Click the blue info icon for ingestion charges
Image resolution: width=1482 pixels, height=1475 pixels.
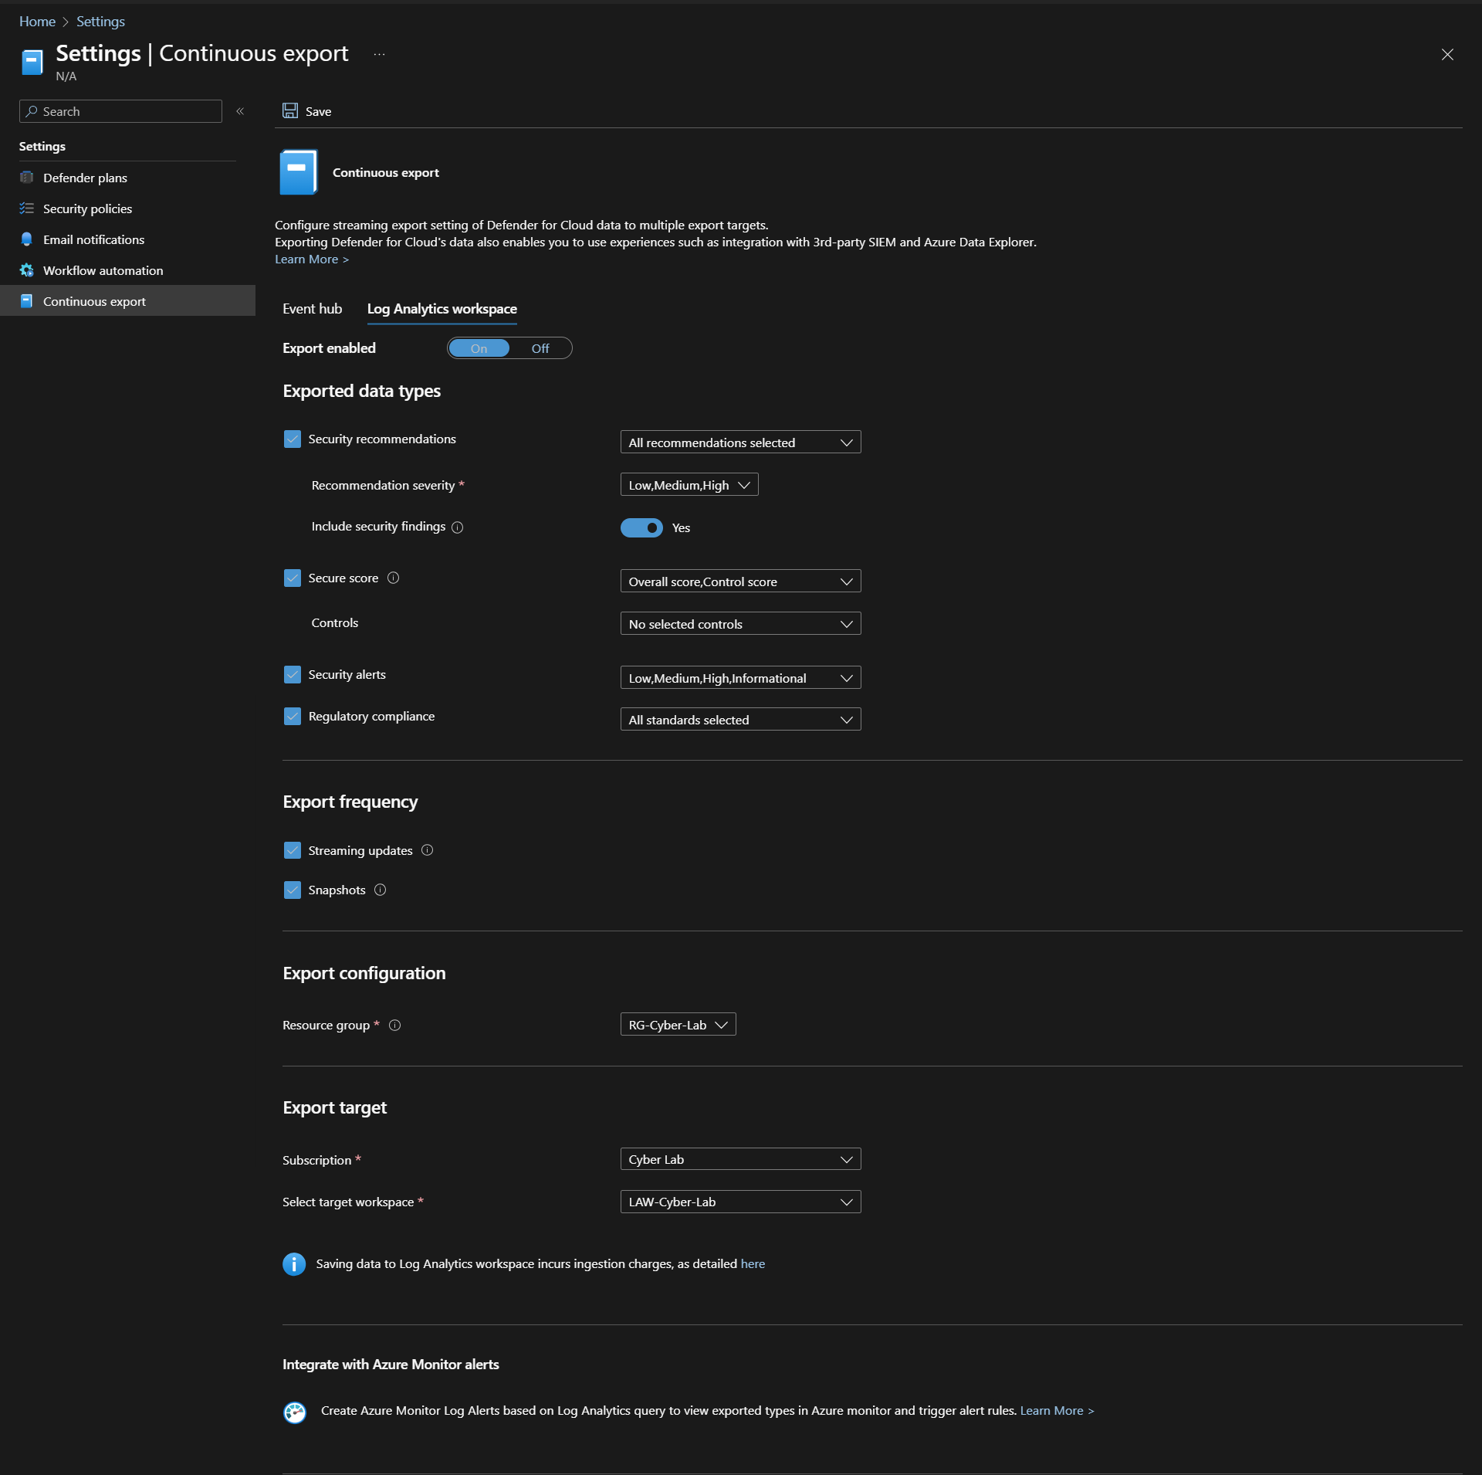(x=294, y=1264)
